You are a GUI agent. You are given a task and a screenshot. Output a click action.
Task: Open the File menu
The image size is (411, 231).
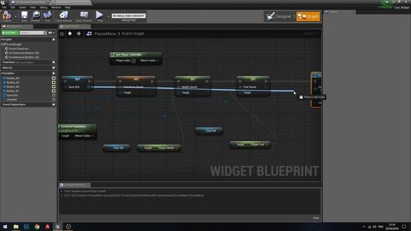(4, 7)
